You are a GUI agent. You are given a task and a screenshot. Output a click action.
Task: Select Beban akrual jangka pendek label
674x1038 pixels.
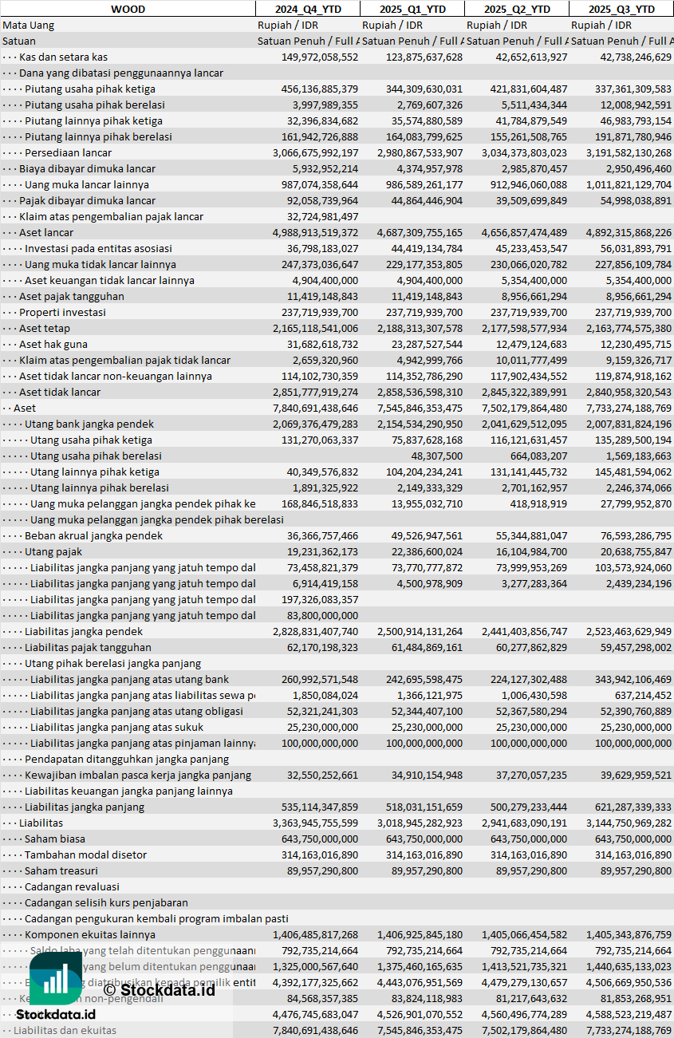point(93,535)
